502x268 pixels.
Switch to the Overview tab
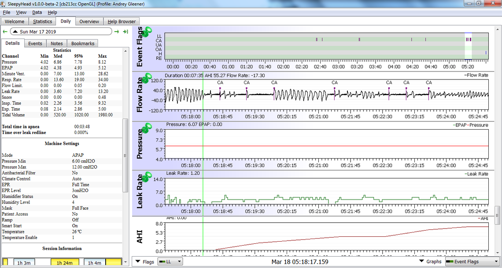(x=89, y=22)
